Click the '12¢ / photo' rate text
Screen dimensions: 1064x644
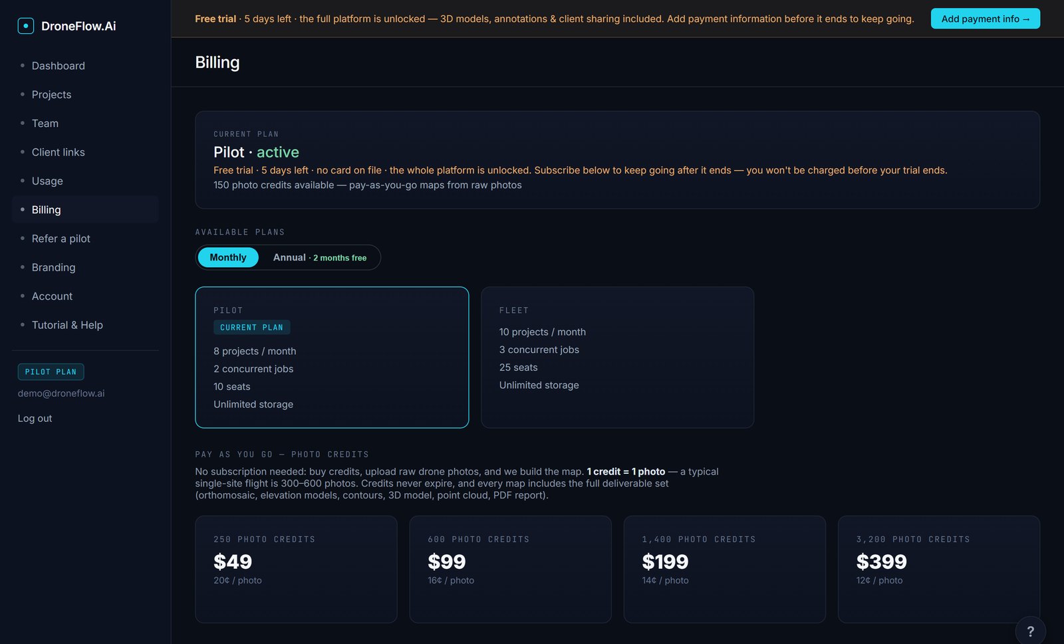pyautogui.click(x=879, y=581)
